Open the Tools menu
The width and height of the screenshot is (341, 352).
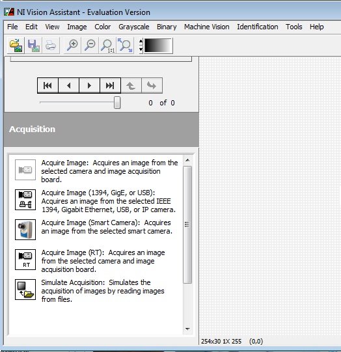coord(294,27)
